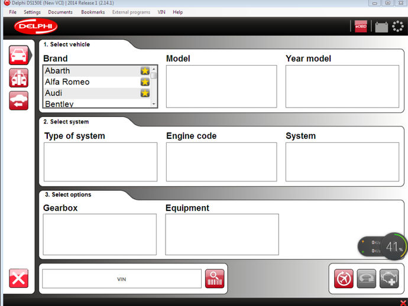Click the Brand list scroll-down arrow
Viewport: 408px width, 306px height.
pyautogui.click(x=154, y=104)
